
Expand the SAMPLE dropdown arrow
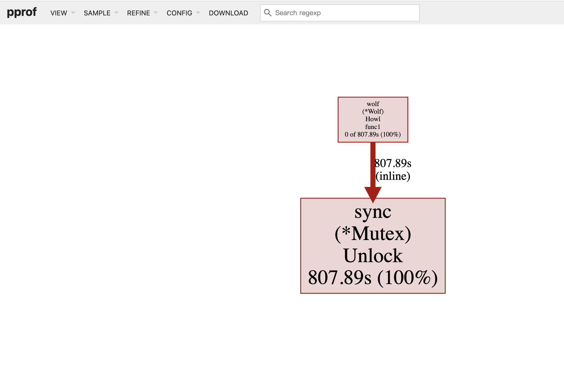[116, 13]
